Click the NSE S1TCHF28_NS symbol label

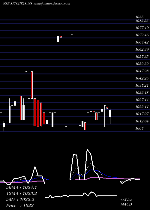coord(17,4)
